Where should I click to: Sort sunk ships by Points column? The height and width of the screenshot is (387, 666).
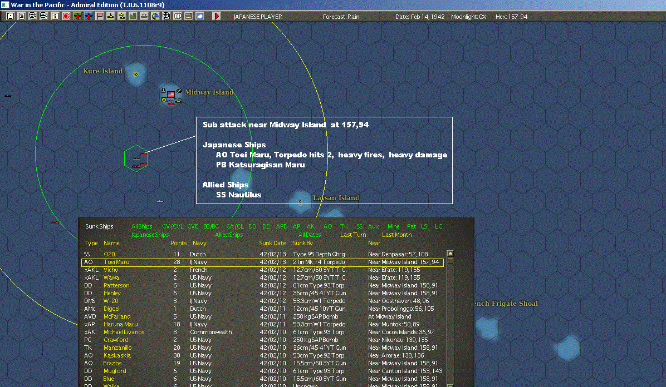click(178, 243)
